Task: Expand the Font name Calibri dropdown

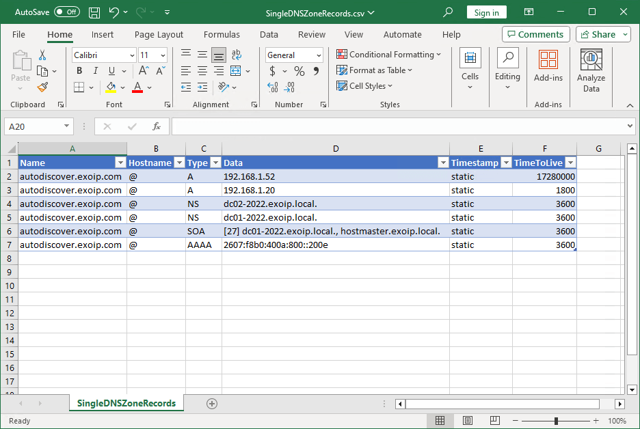Action: tap(132, 55)
